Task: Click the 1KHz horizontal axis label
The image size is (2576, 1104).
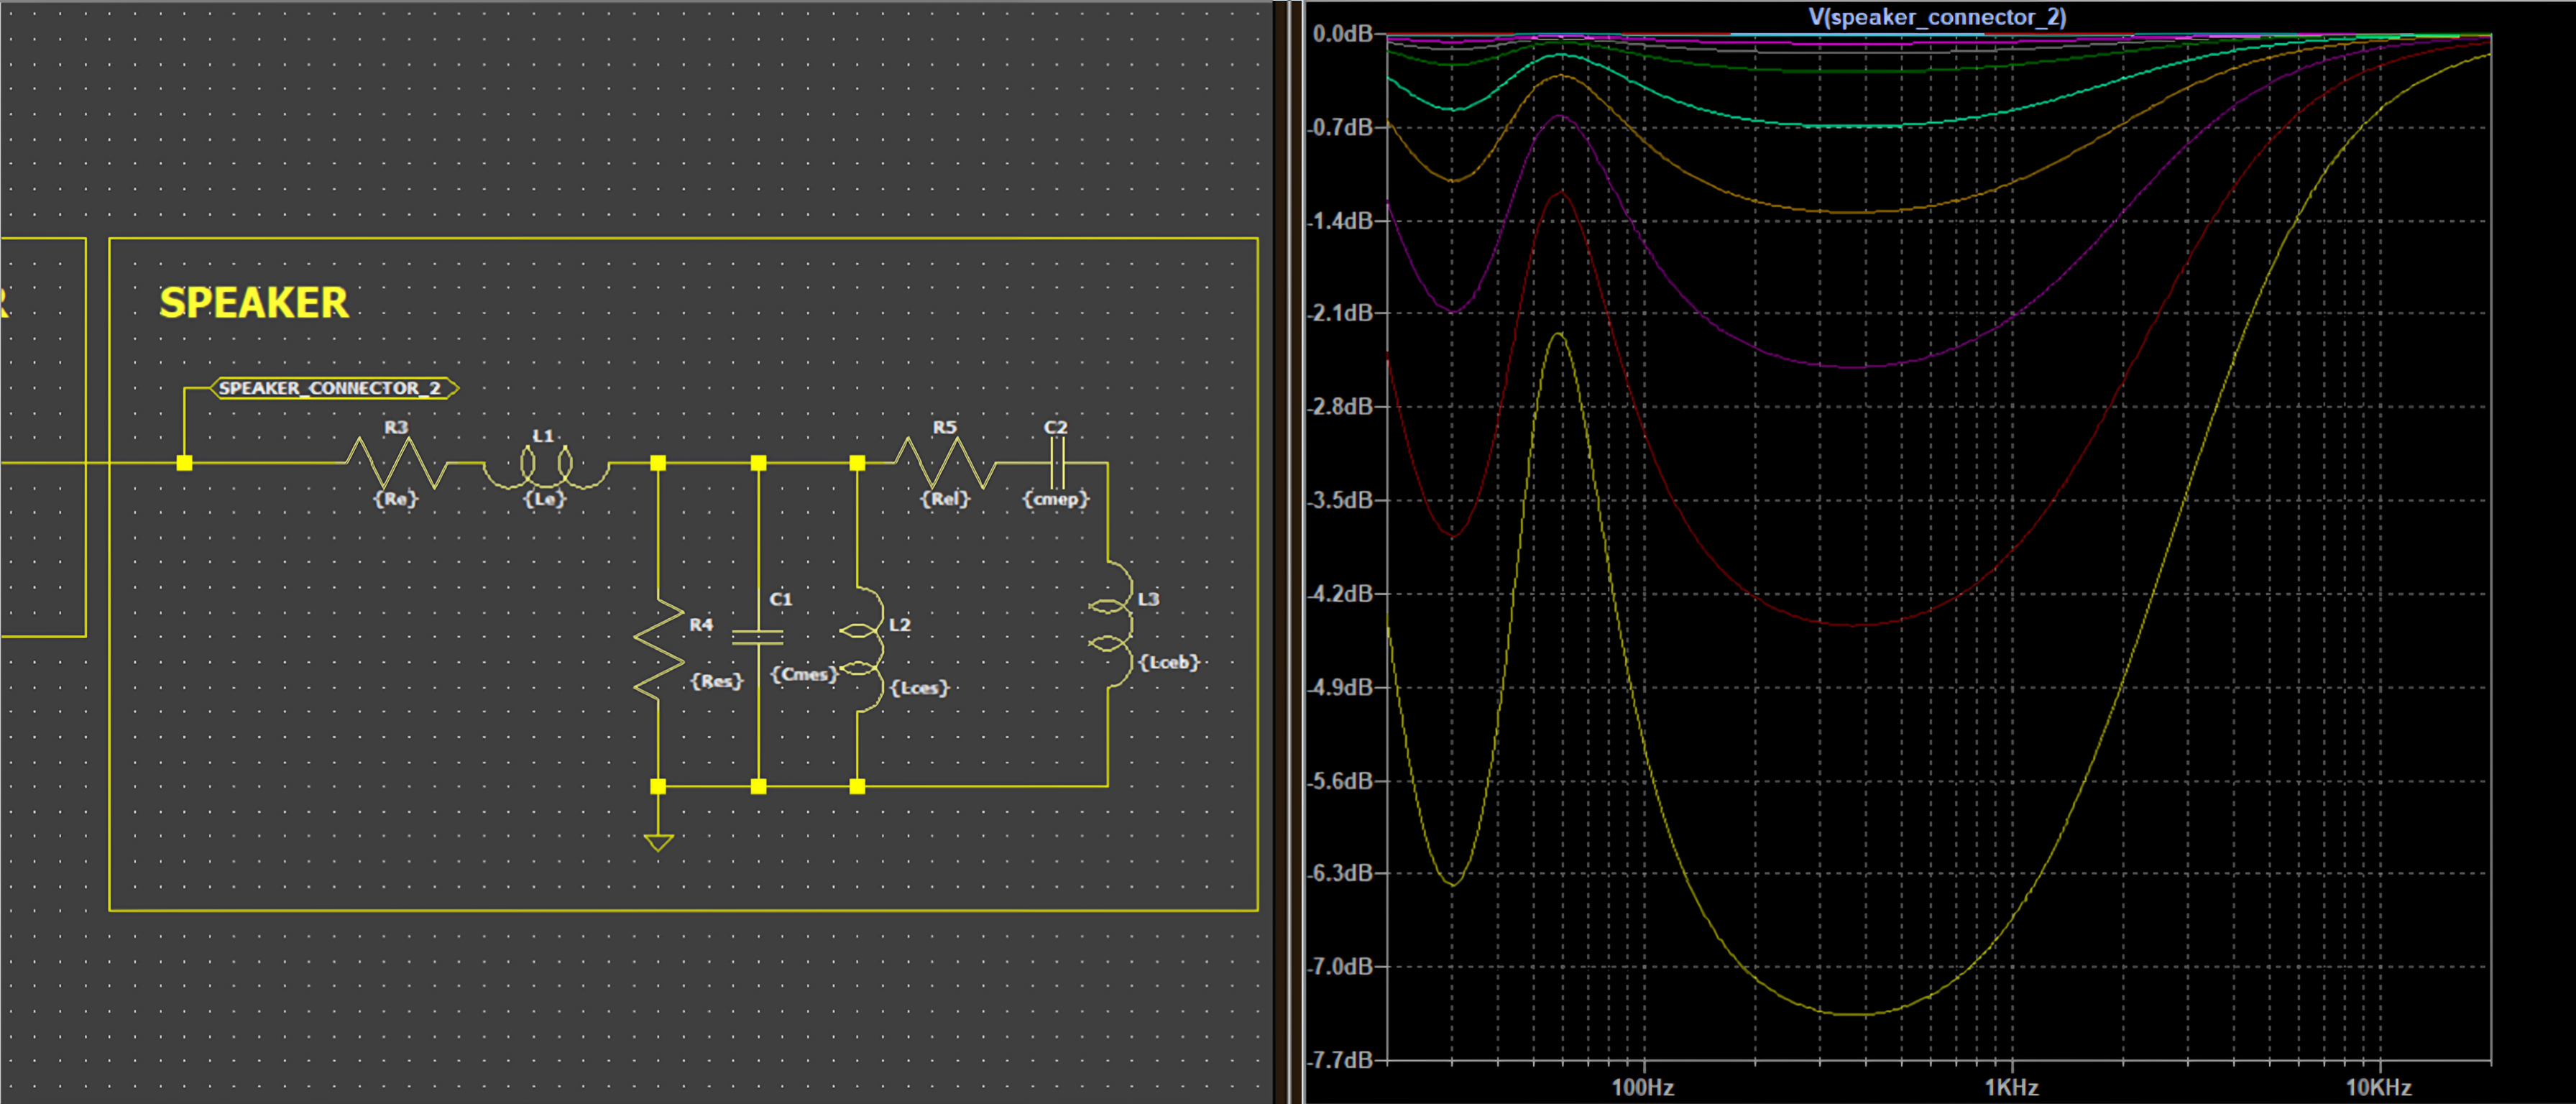Action: click(x=2011, y=1087)
